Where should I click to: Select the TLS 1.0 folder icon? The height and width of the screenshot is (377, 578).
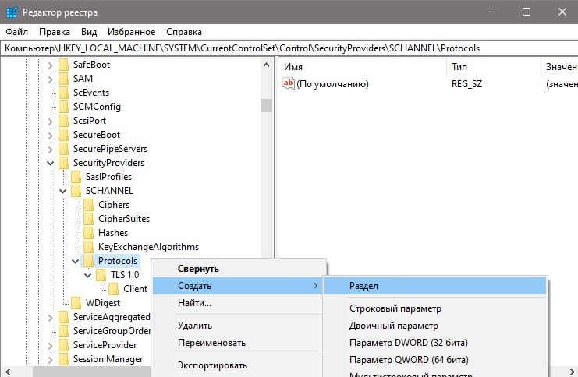tap(101, 275)
